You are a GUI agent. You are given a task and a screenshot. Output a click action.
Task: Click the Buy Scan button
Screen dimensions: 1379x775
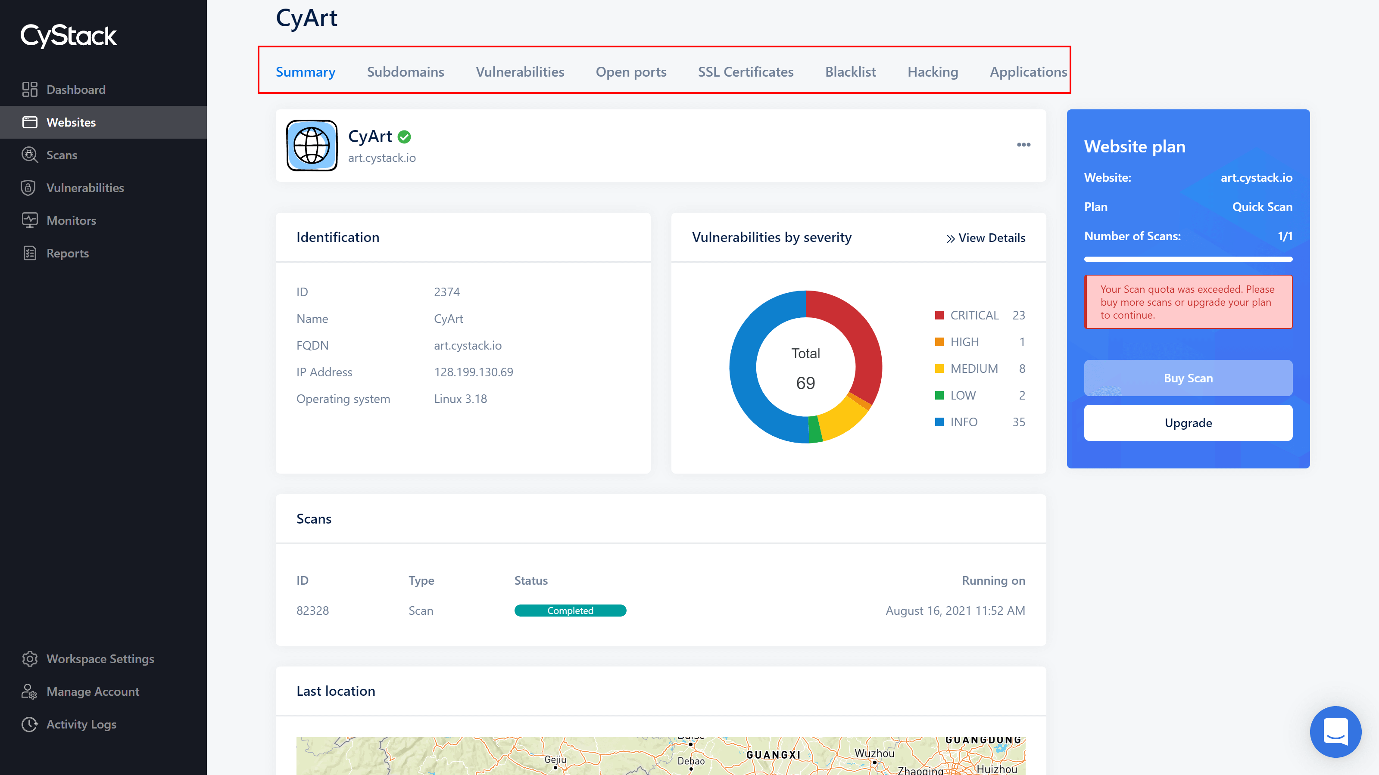coord(1188,378)
